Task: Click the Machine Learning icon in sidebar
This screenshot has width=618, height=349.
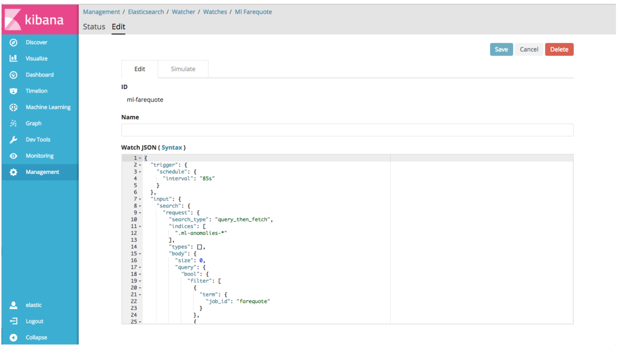Action: click(12, 107)
